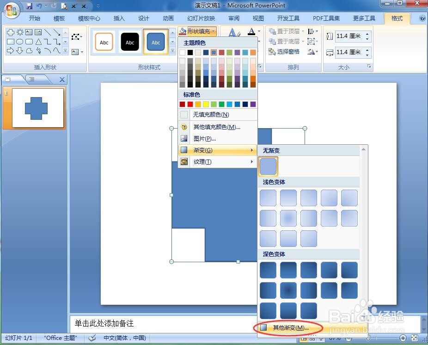Screen dimensions: 428x345
Task: Choose No Fill color option
Action: [x=218, y=114]
